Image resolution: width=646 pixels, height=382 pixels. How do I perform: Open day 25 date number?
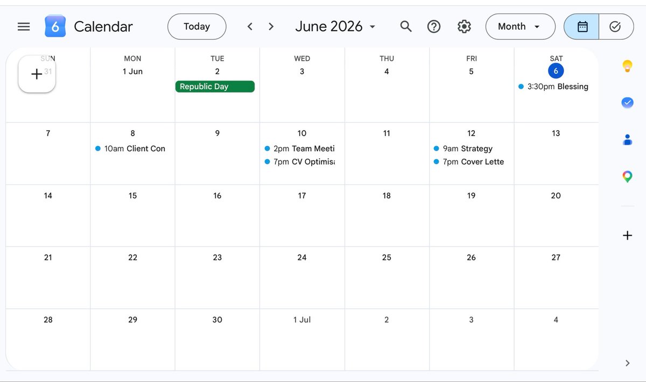pyautogui.click(x=387, y=258)
